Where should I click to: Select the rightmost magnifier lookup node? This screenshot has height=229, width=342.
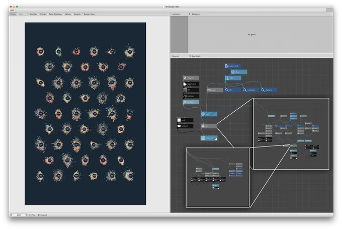269,90
